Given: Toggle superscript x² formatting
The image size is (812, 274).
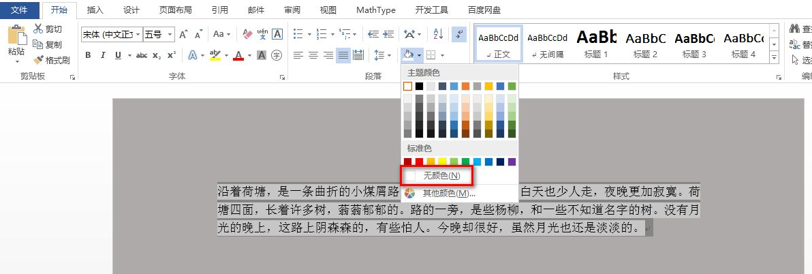Looking at the screenshot, I should click(x=172, y=55).
